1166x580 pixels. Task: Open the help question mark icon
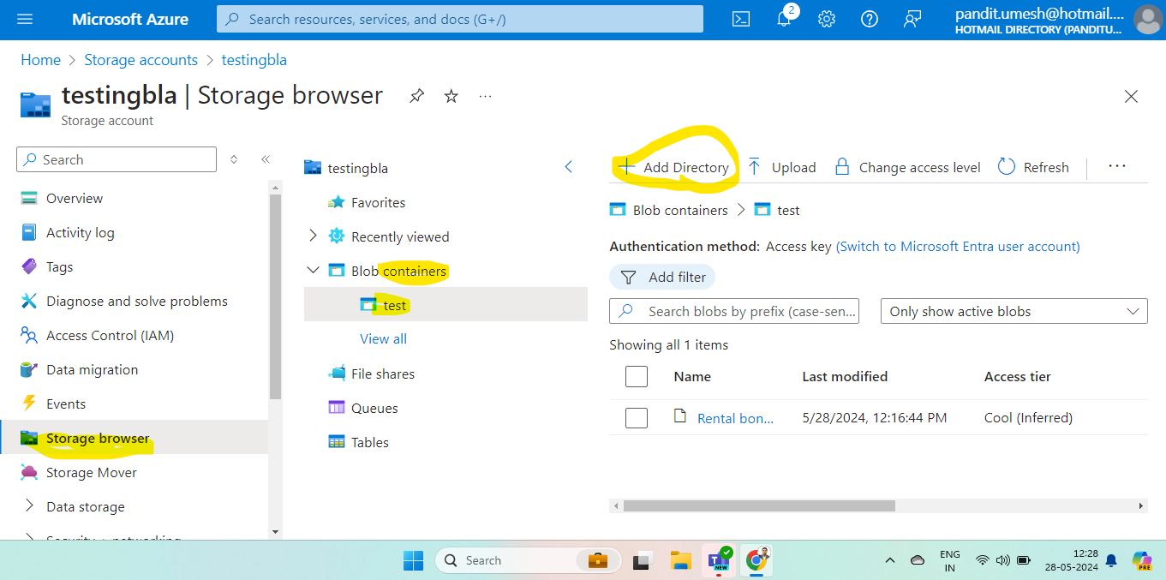869,18
